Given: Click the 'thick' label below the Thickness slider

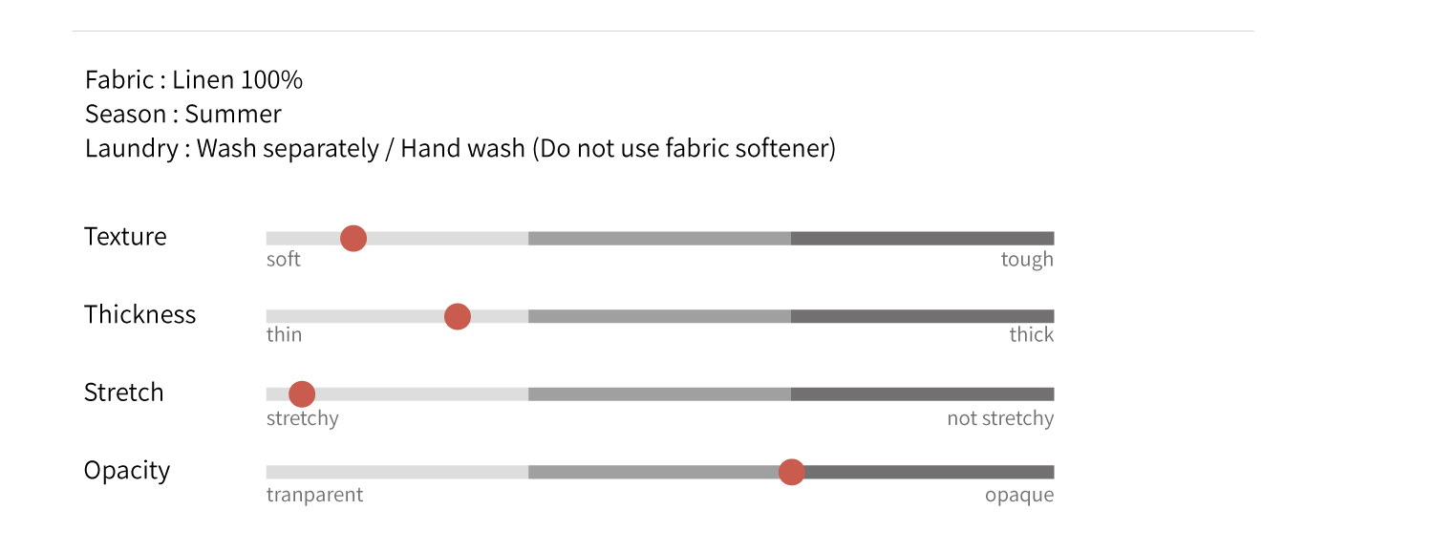Looking at the screenshot, I should tap(1032, 335).
